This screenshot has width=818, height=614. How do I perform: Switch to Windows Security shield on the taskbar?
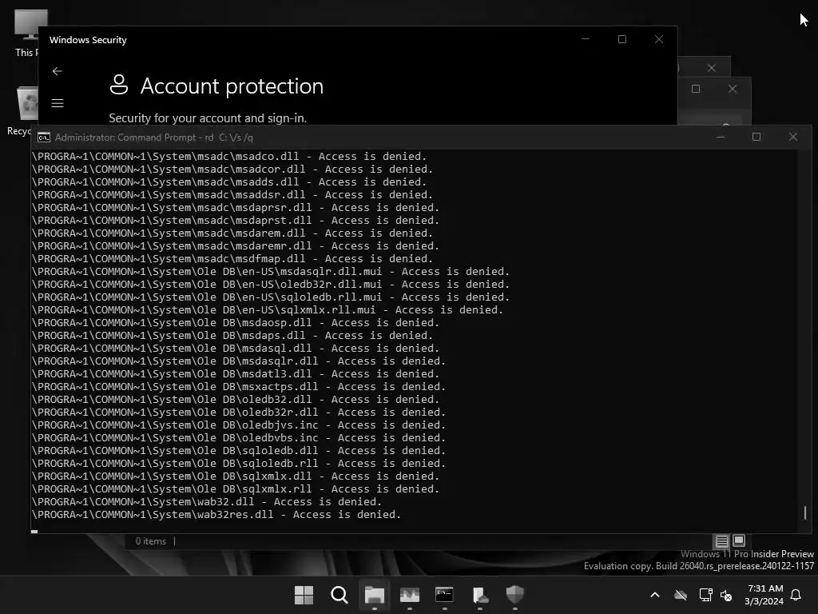pos(515,595)
